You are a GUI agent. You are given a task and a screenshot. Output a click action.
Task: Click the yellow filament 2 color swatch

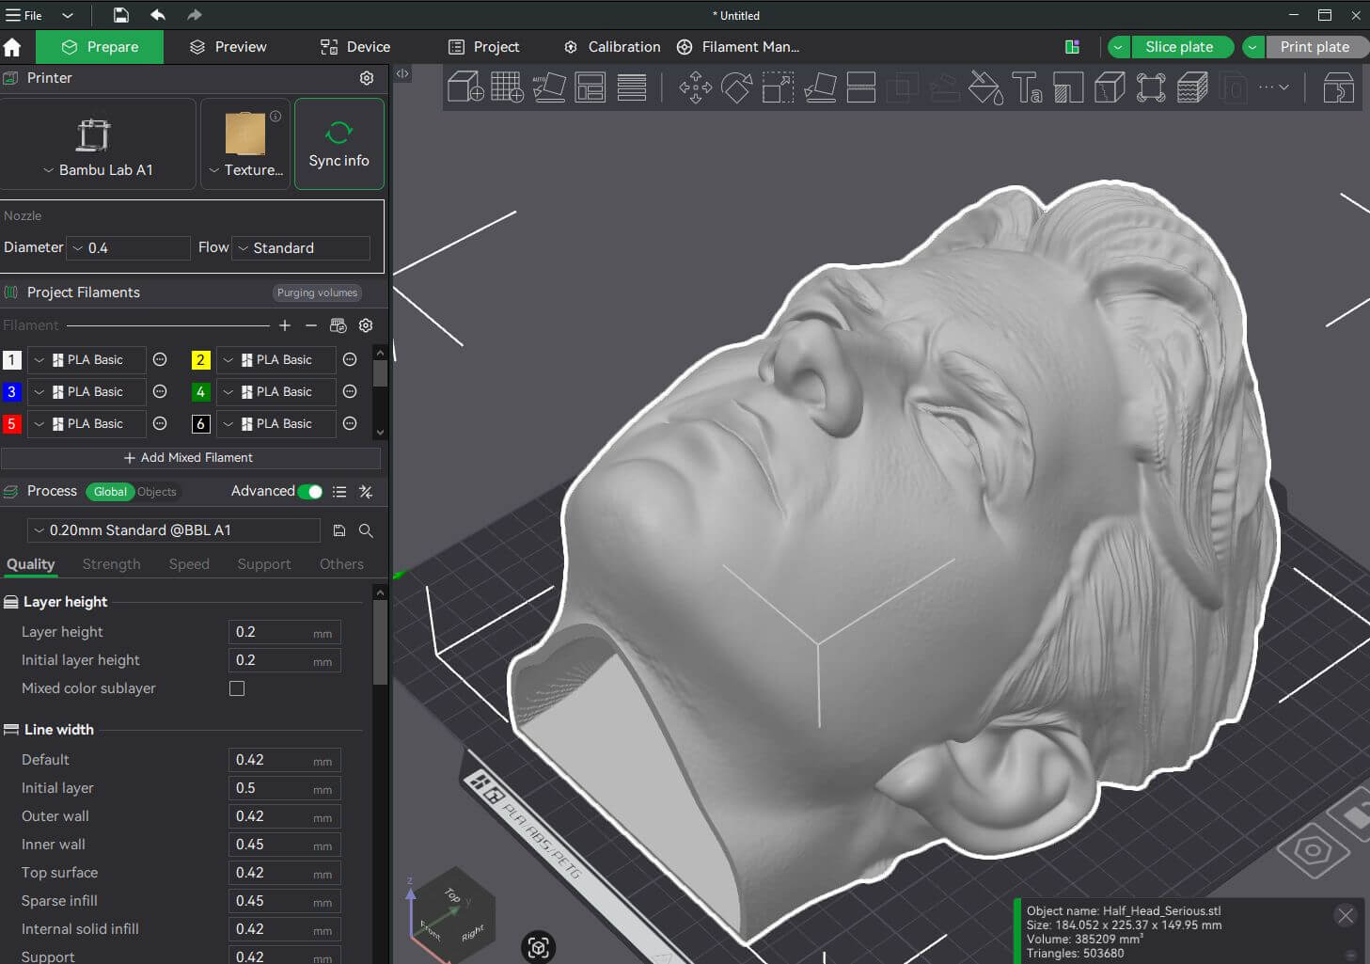tap(200, 360)
